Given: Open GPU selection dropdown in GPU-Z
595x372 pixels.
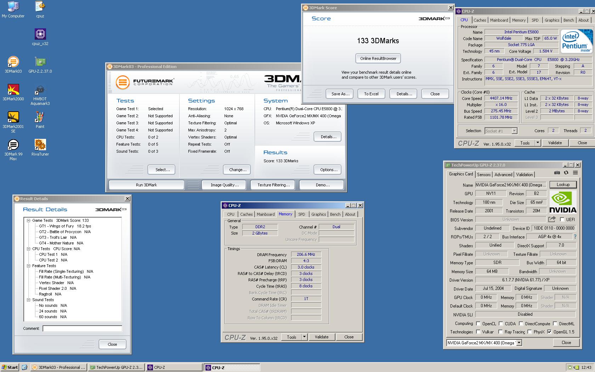Looking at the screenshot, I should click(x=519, y=343).
